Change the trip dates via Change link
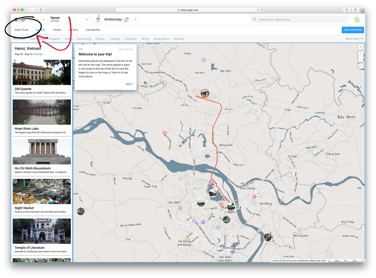Viewport: 376px width, 278px height. tap(38, 54)
